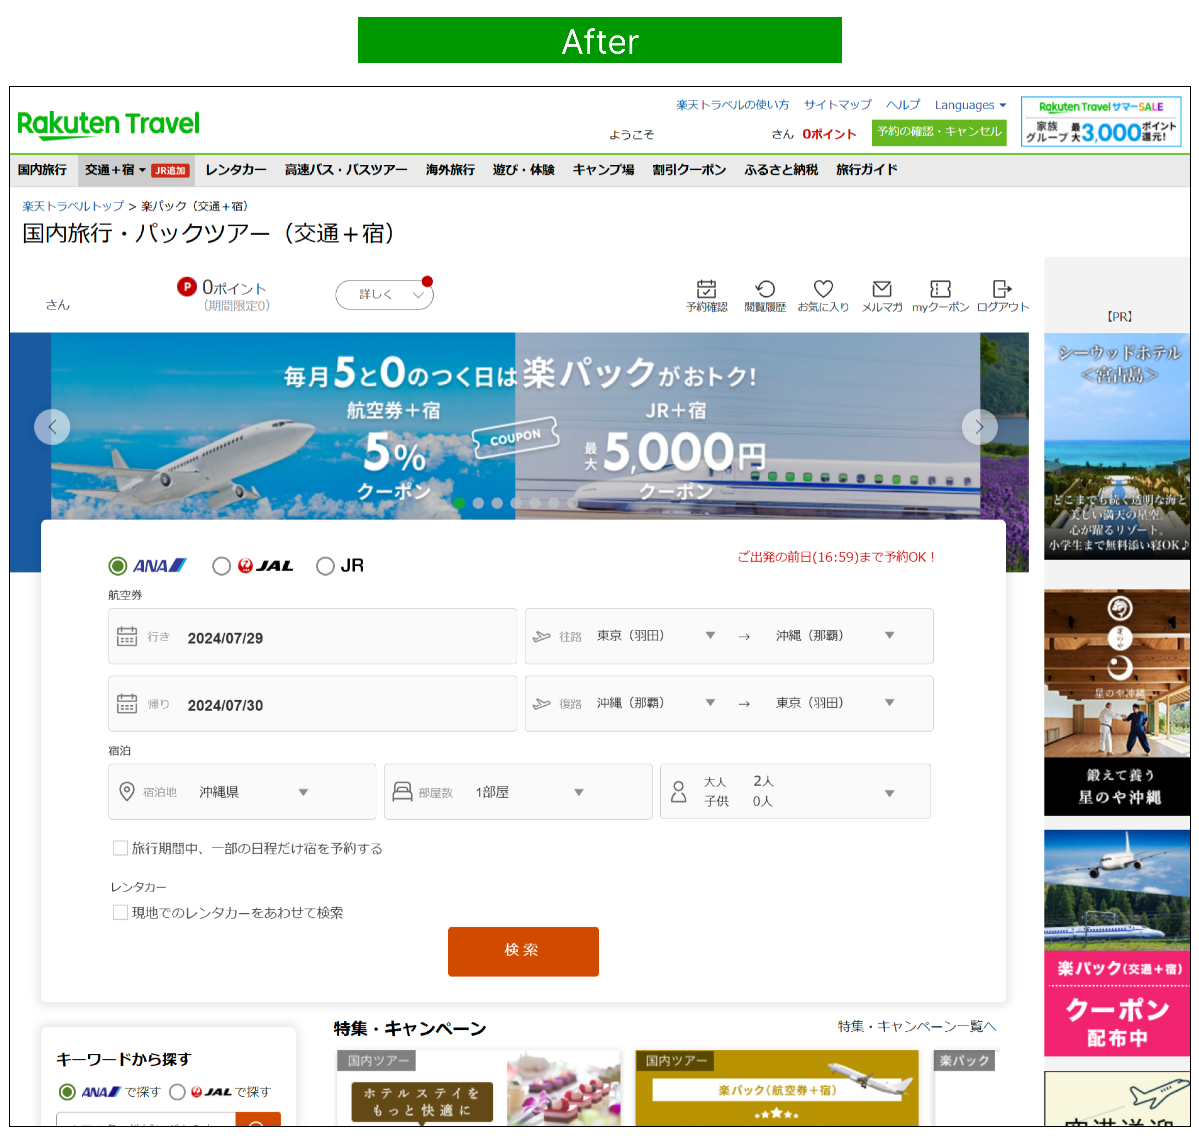
Task: Show previous banner with left arrow
Action: pos(52,427)
